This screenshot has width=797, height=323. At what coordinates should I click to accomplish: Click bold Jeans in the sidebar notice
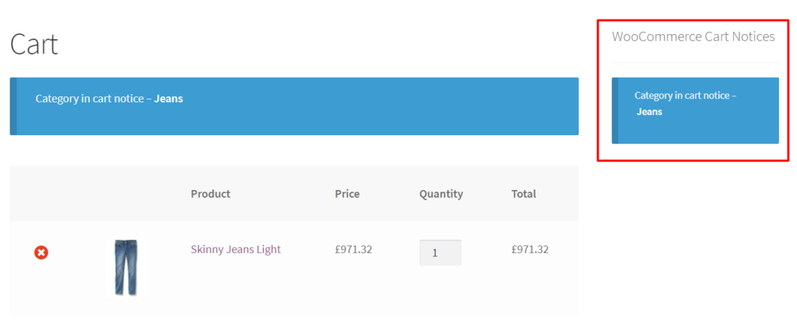pos(650,112)
